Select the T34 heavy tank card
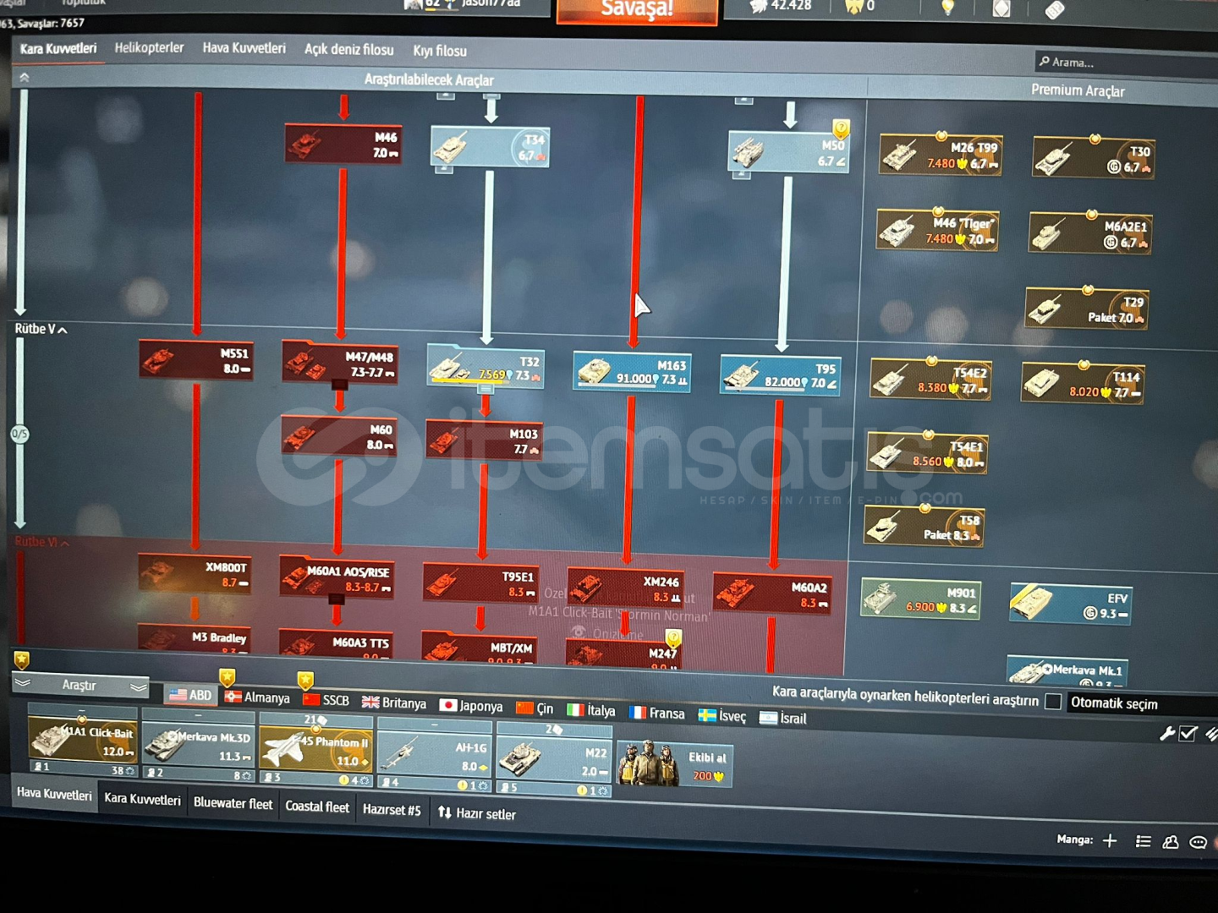1218x913 pixels. point(490,147)
